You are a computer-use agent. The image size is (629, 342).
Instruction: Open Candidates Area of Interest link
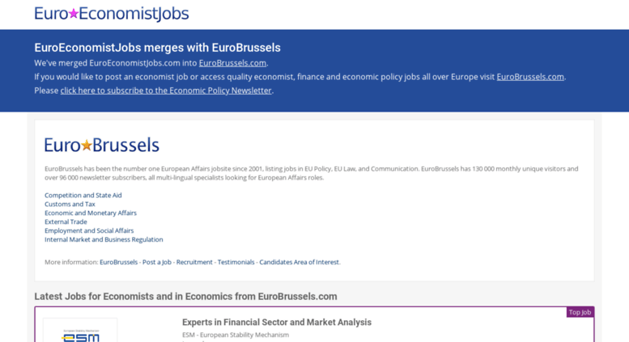300,262
